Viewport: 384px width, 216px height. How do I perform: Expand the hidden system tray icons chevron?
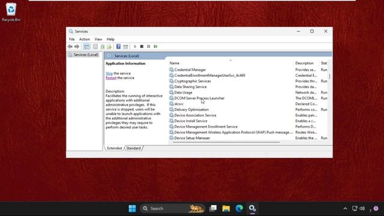[345, 209]
